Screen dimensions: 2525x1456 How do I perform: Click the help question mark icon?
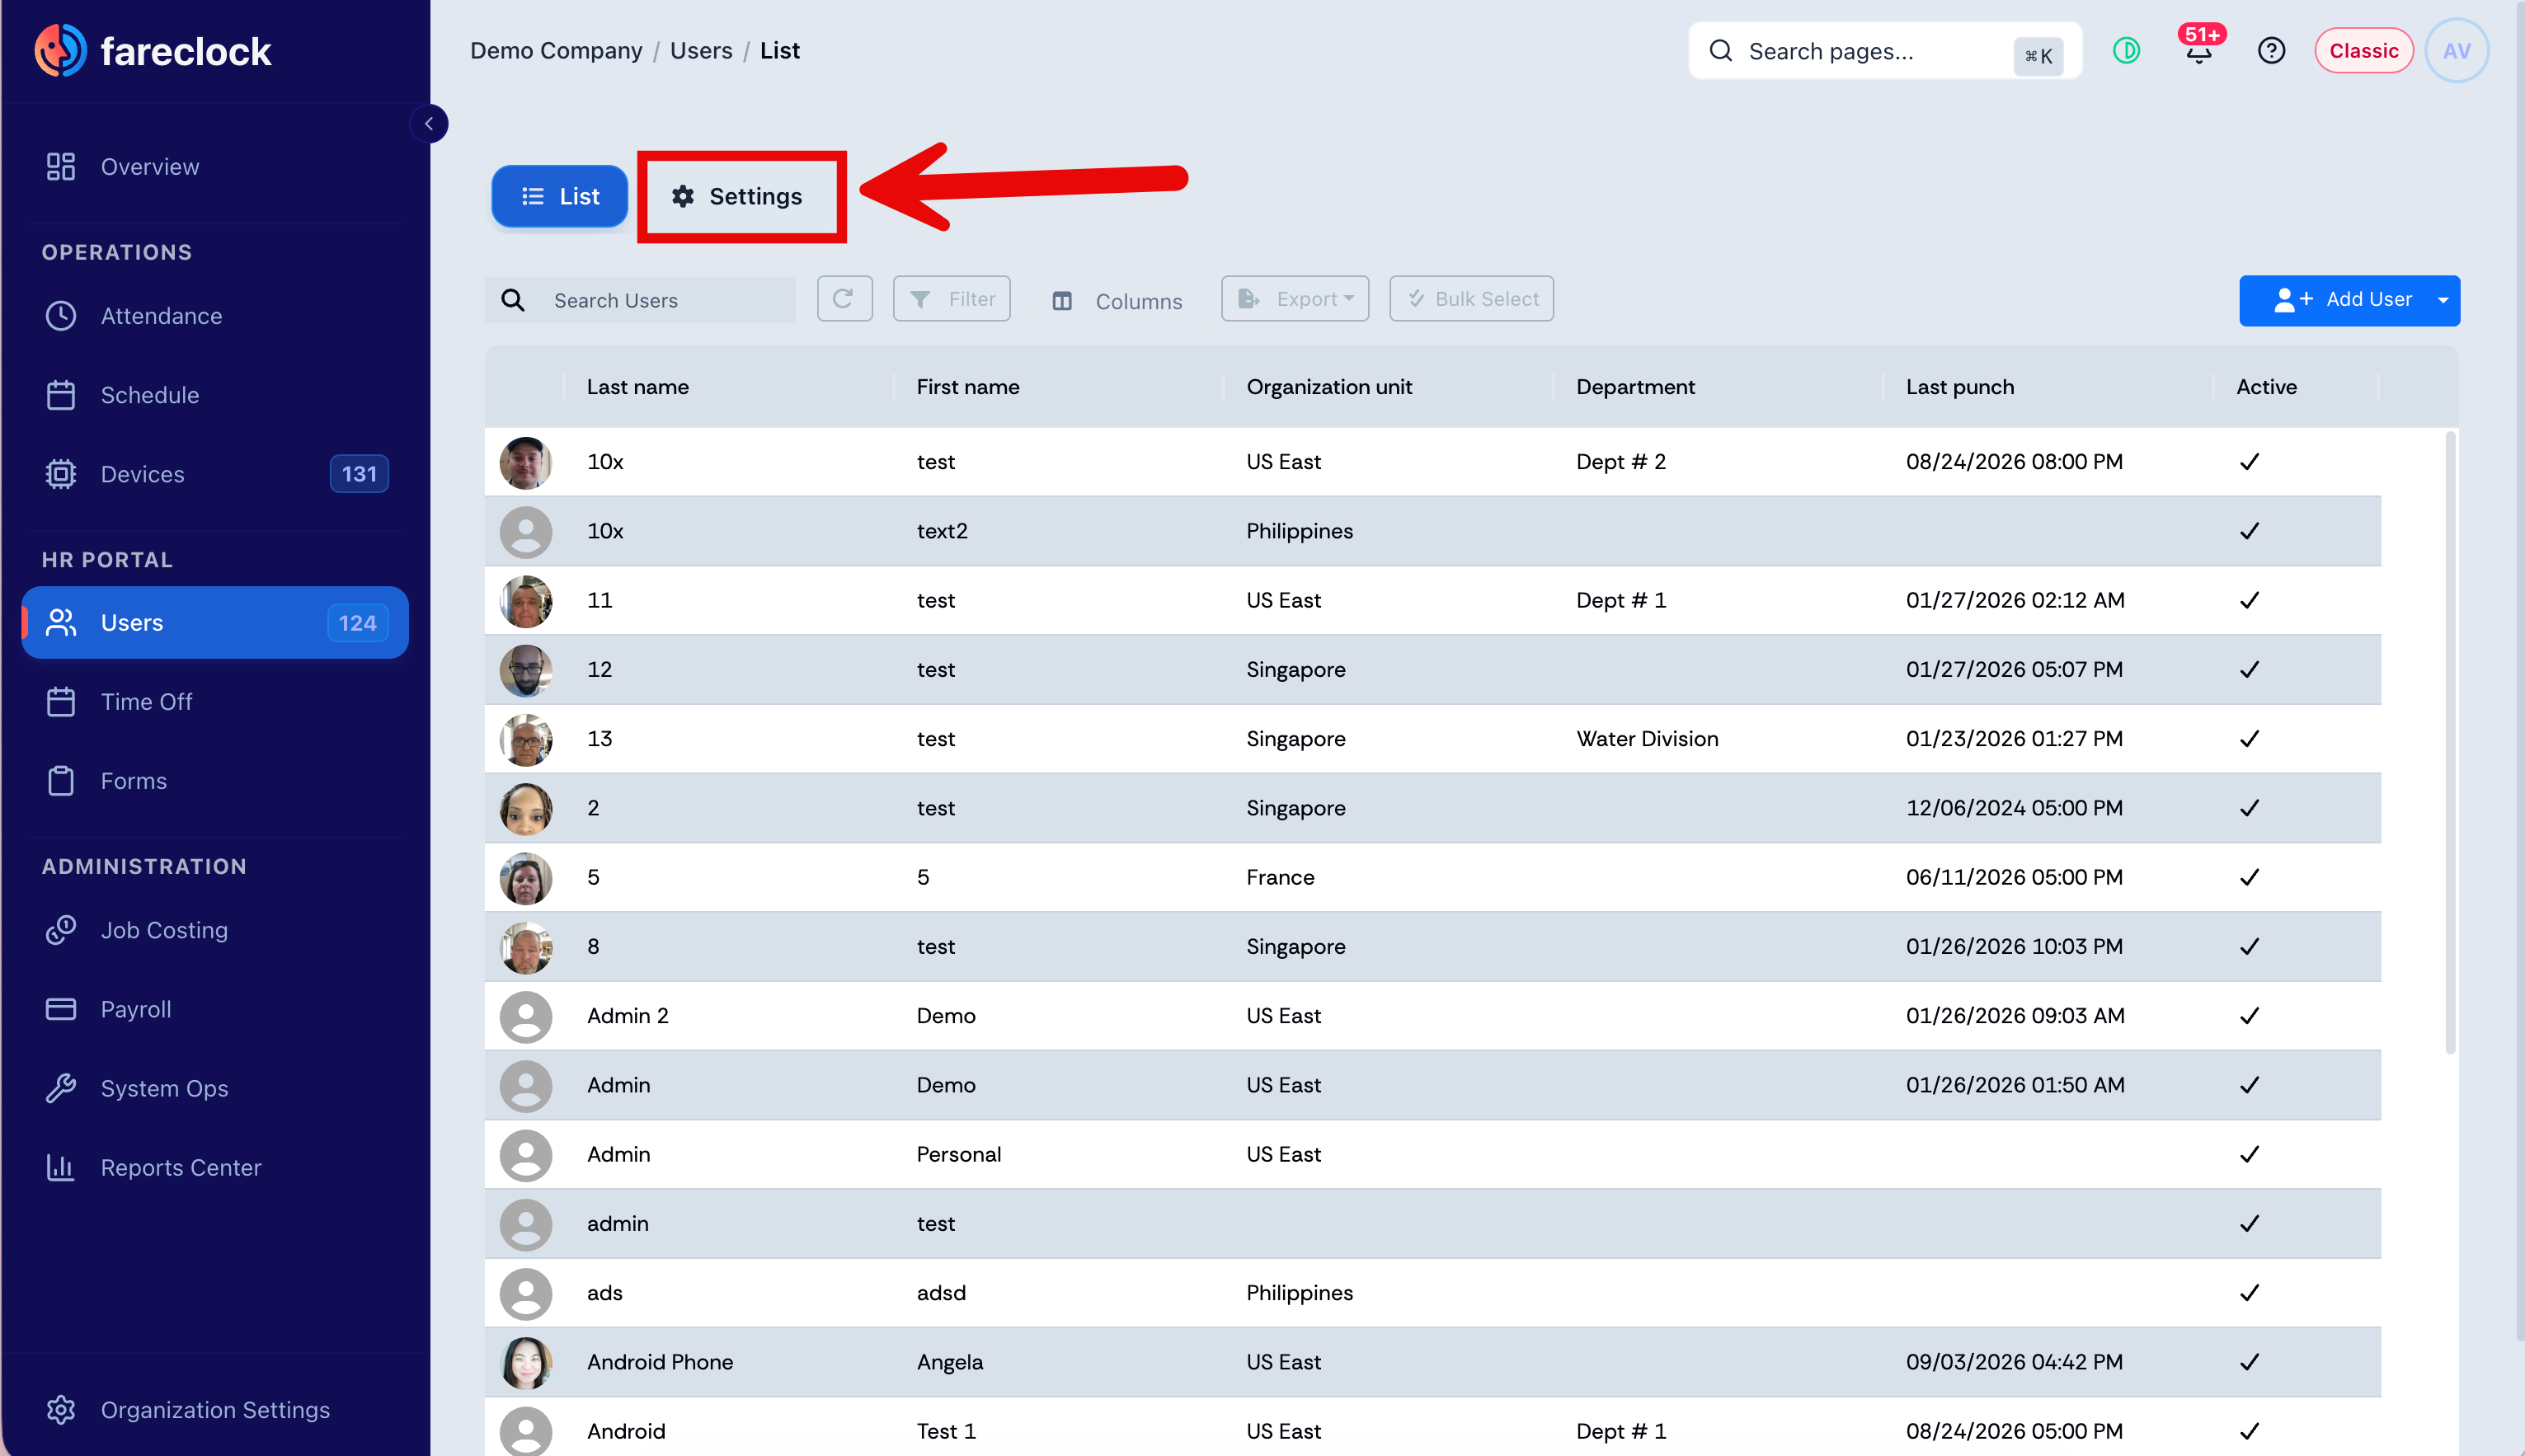(2271, 50)
